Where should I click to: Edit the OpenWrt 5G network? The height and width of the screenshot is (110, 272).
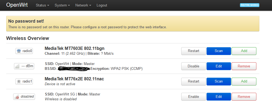219,97
